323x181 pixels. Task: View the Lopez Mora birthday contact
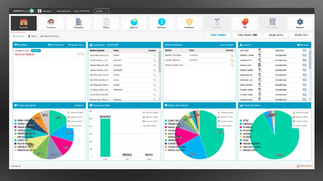[154, 55]
